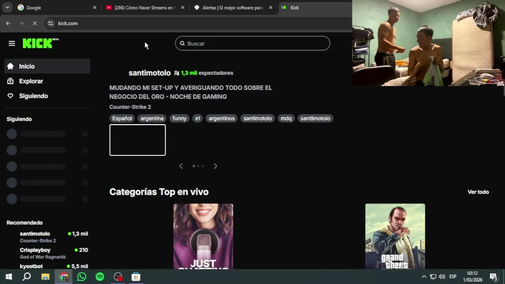Open the tab search dropdown arrow
This screenshot has width=505, height=284.
pos(7,7)
